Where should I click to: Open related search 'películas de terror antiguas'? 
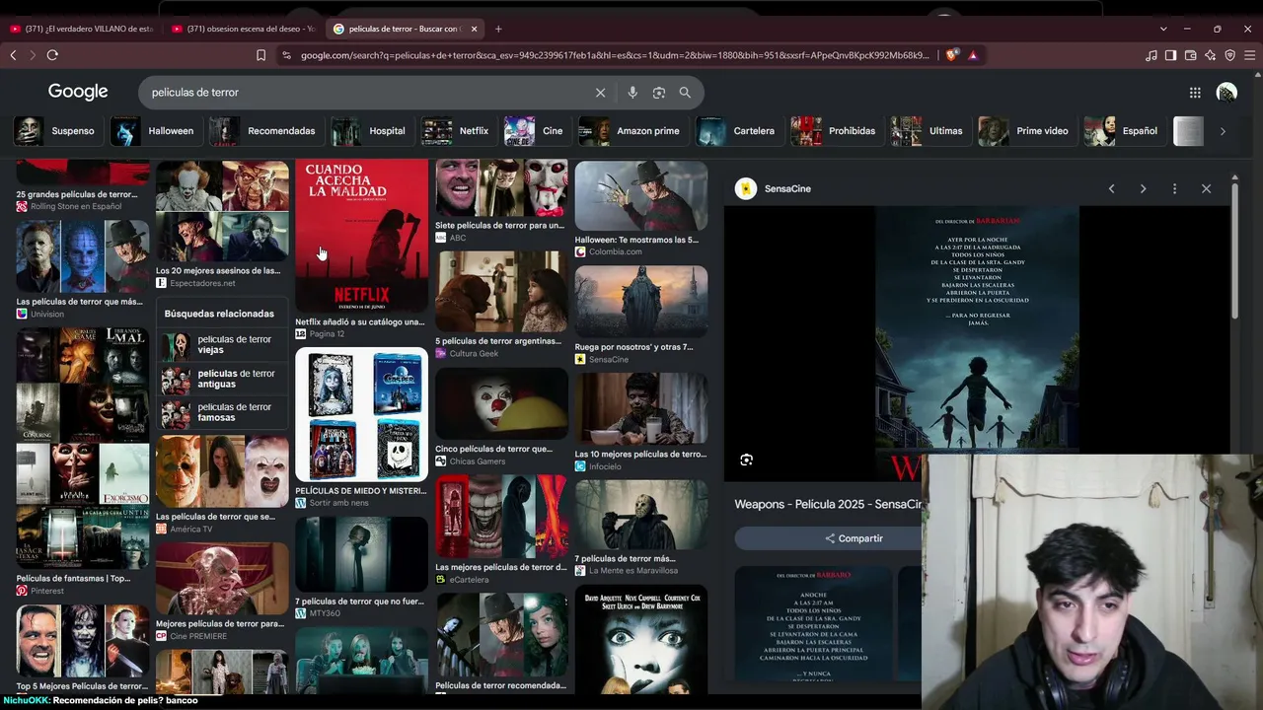[223, 379]
